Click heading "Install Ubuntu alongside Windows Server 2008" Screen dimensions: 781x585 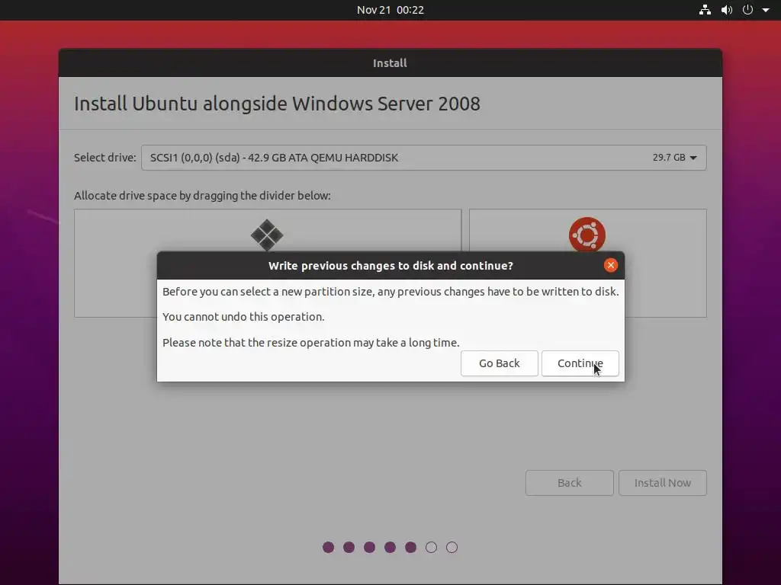pos(277,104)
